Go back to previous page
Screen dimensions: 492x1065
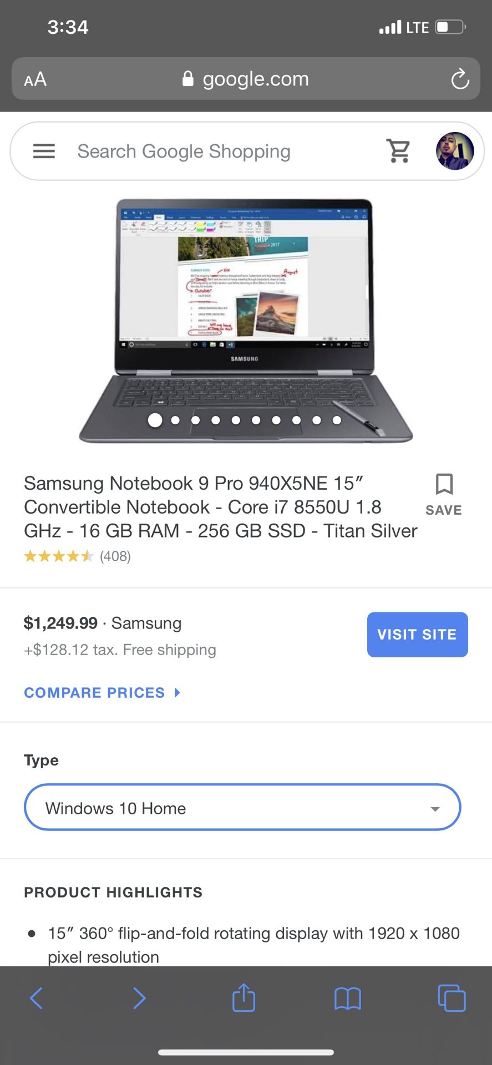click(37, 998)
